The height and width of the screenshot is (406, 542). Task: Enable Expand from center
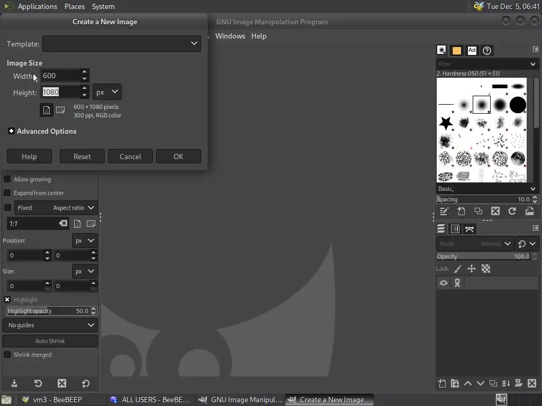pos(7,192)
